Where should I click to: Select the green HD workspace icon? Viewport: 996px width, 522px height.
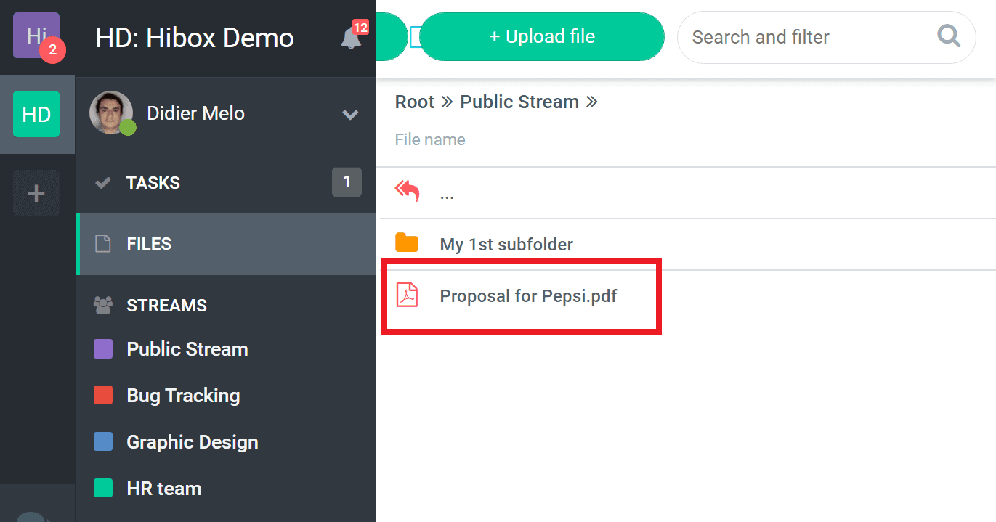[36, 114]
